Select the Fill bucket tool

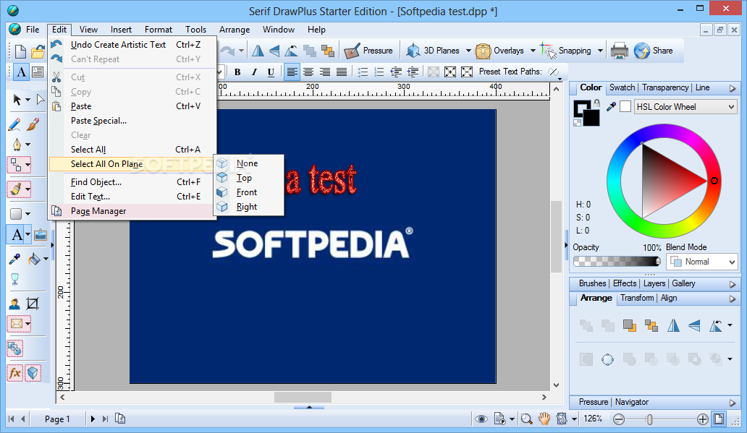pos(34,259)
